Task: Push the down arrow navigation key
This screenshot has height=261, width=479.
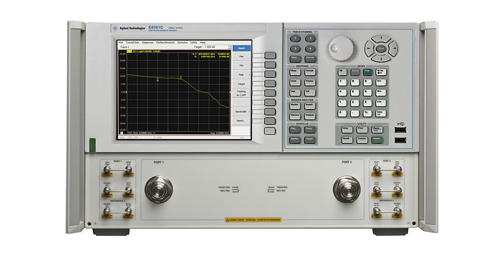Action: 381,58
